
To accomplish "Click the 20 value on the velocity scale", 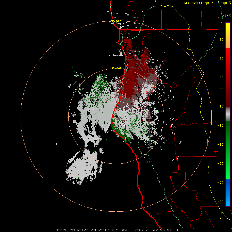I will [221, 97].
